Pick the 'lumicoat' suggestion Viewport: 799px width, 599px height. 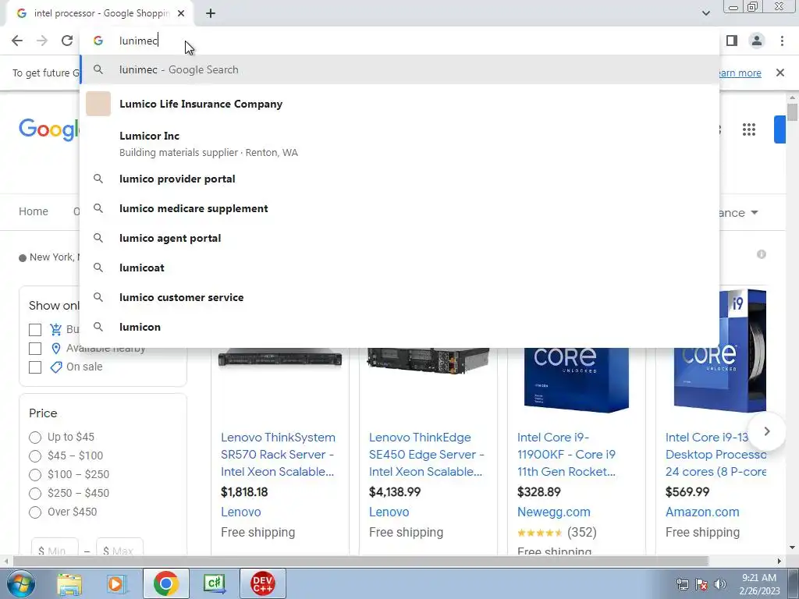point(399,268)
